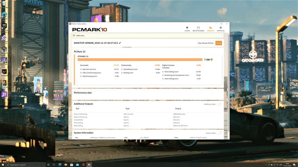Viewport: 298px width, 167px height.
Task: Launch Microsoft Edge from the taskbar
Action: 60,165
